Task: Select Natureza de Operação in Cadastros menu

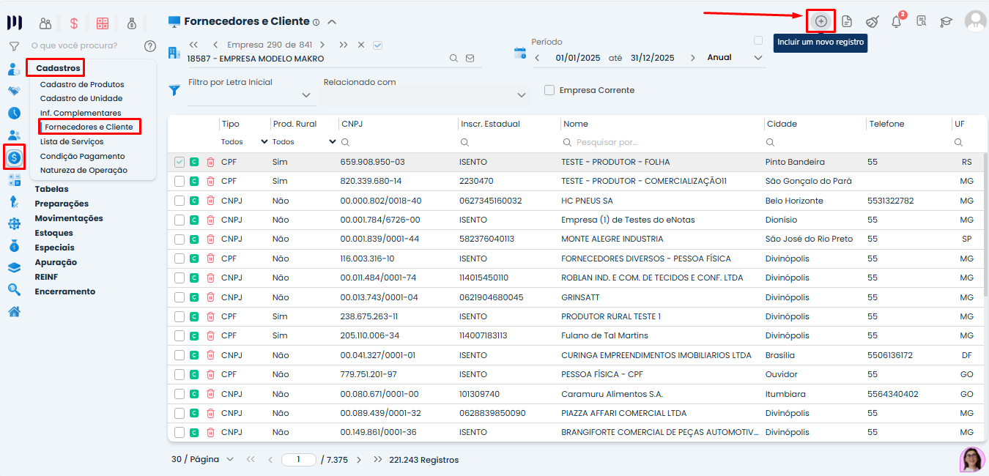Action: pyautogui.click(x=84, y=170)
